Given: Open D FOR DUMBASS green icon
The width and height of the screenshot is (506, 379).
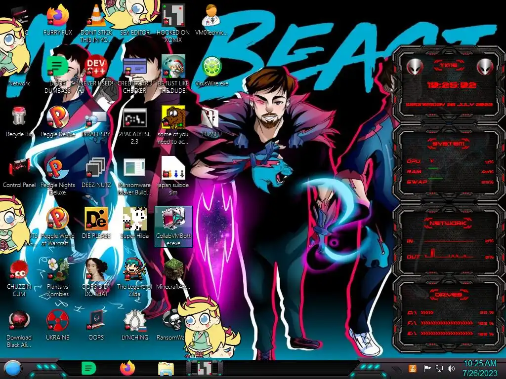Looking at the screenshot, I should (x=57, y=74).
